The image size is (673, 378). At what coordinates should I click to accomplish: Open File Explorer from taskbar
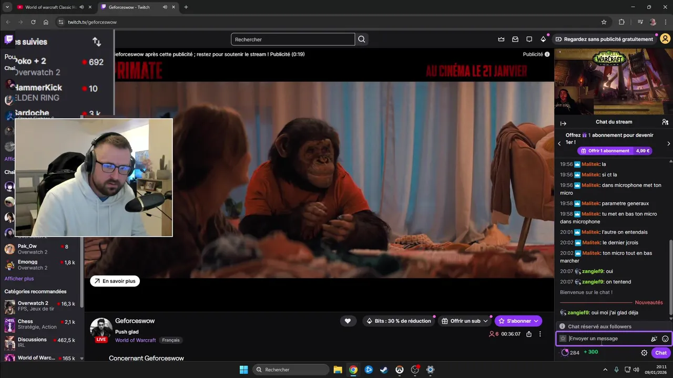pyautogui.click(x=338, y=370)
